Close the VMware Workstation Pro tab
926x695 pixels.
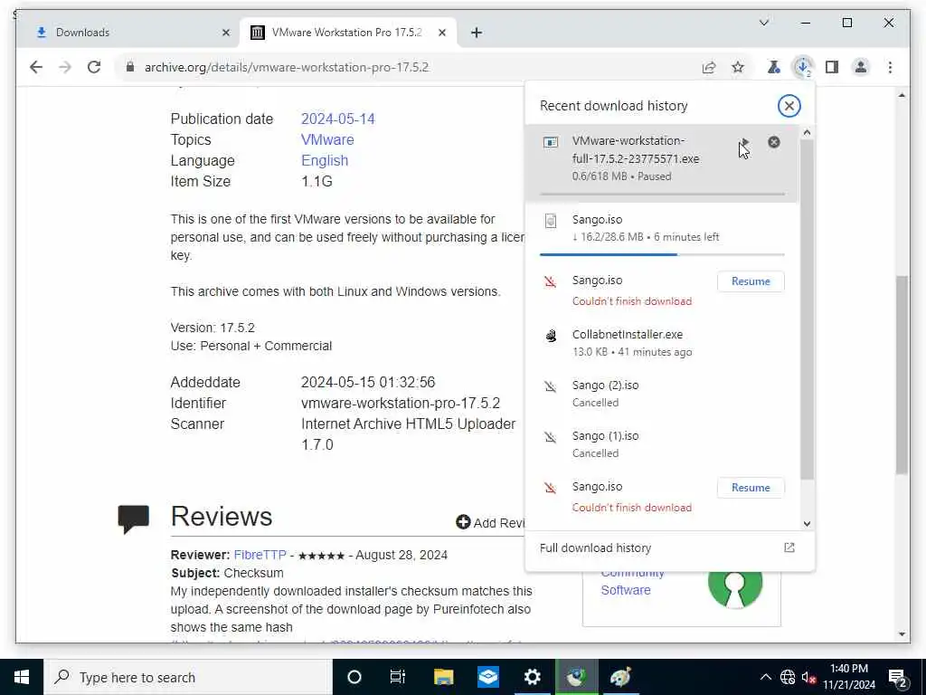tap(441, 33)
